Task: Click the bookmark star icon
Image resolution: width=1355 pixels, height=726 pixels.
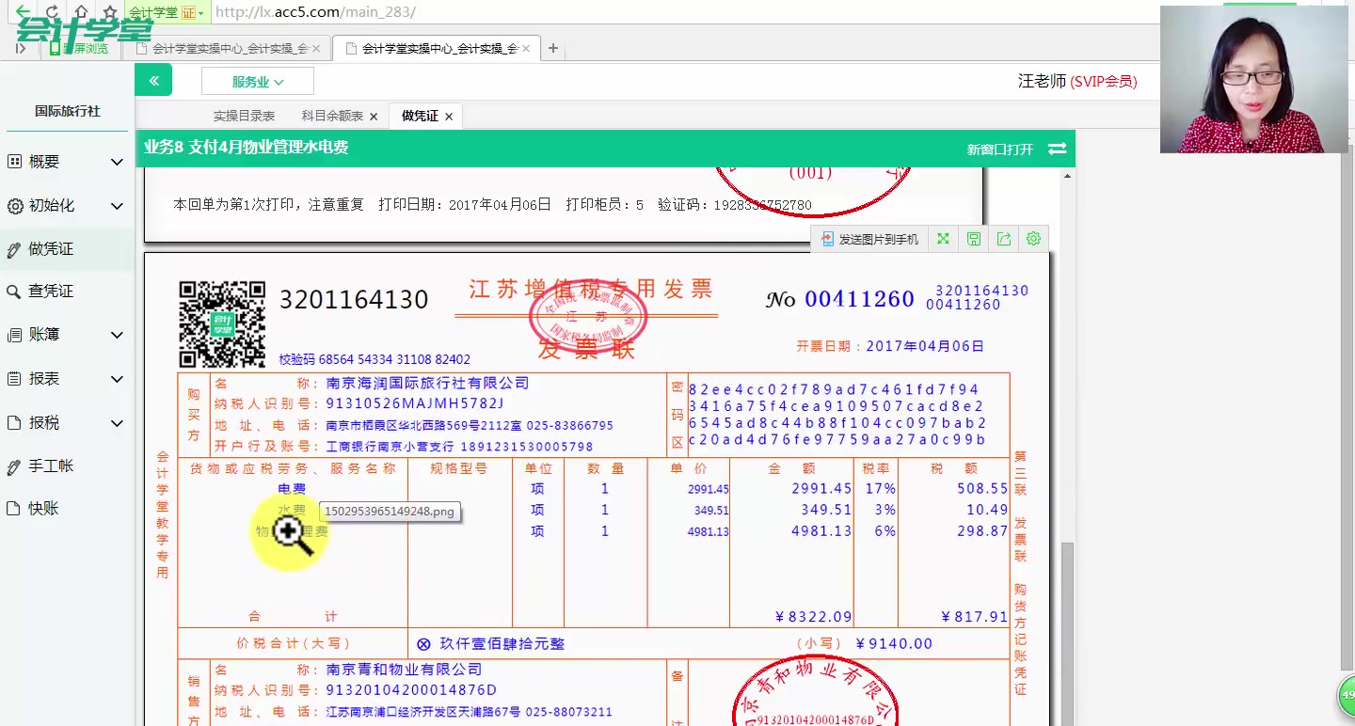Action: click(x=109, y=11)
